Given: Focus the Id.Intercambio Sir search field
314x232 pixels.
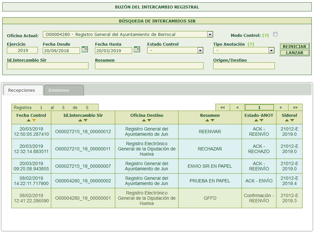Looking at the screenshot, I should click(x=48, y=66).
